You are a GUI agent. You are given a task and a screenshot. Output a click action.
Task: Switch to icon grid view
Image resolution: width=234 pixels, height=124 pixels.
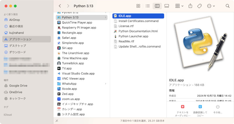(138, 6)
